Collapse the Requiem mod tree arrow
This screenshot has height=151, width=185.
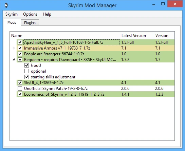click(x=14, y=60)
